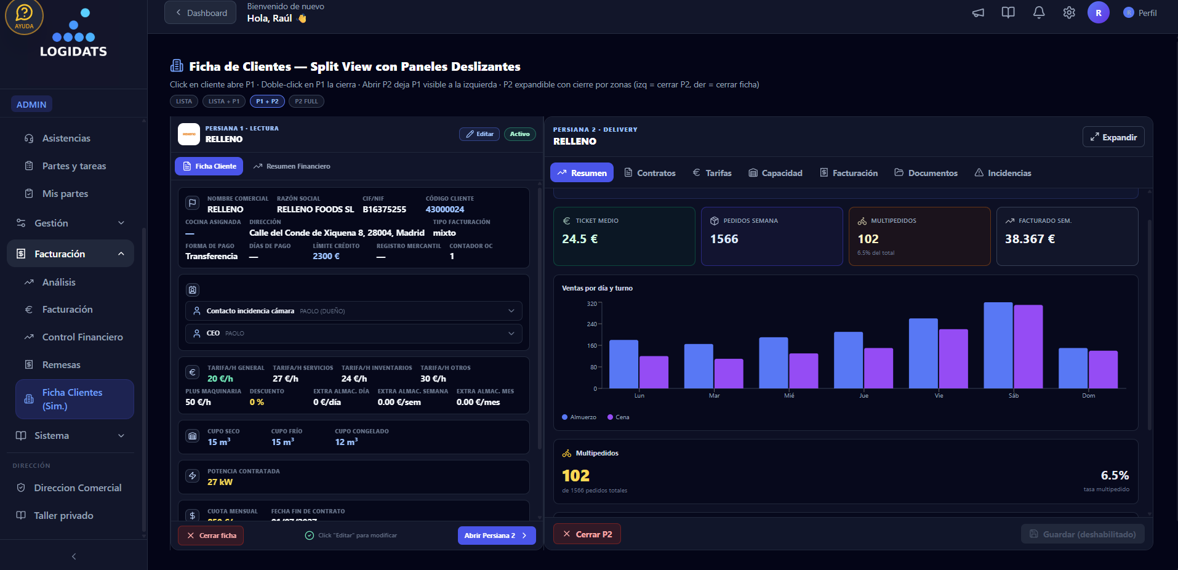Viewport: 1178px width, 570px height.
Task: Click the euro icon in tarifas card
Action: (193, 372)
